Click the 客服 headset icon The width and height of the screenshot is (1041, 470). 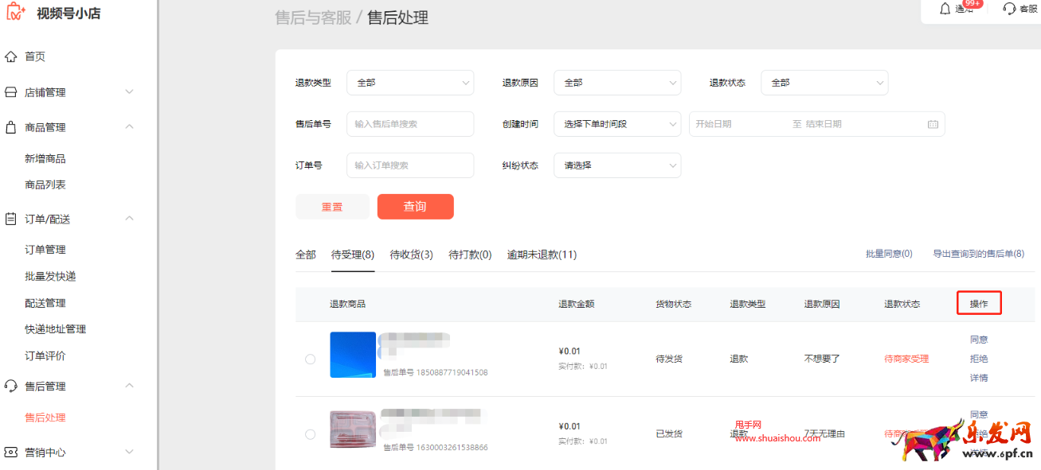coord(1012,10)
